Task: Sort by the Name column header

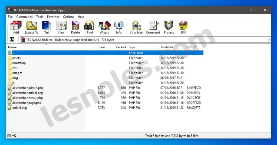Action: pos(46,47)
